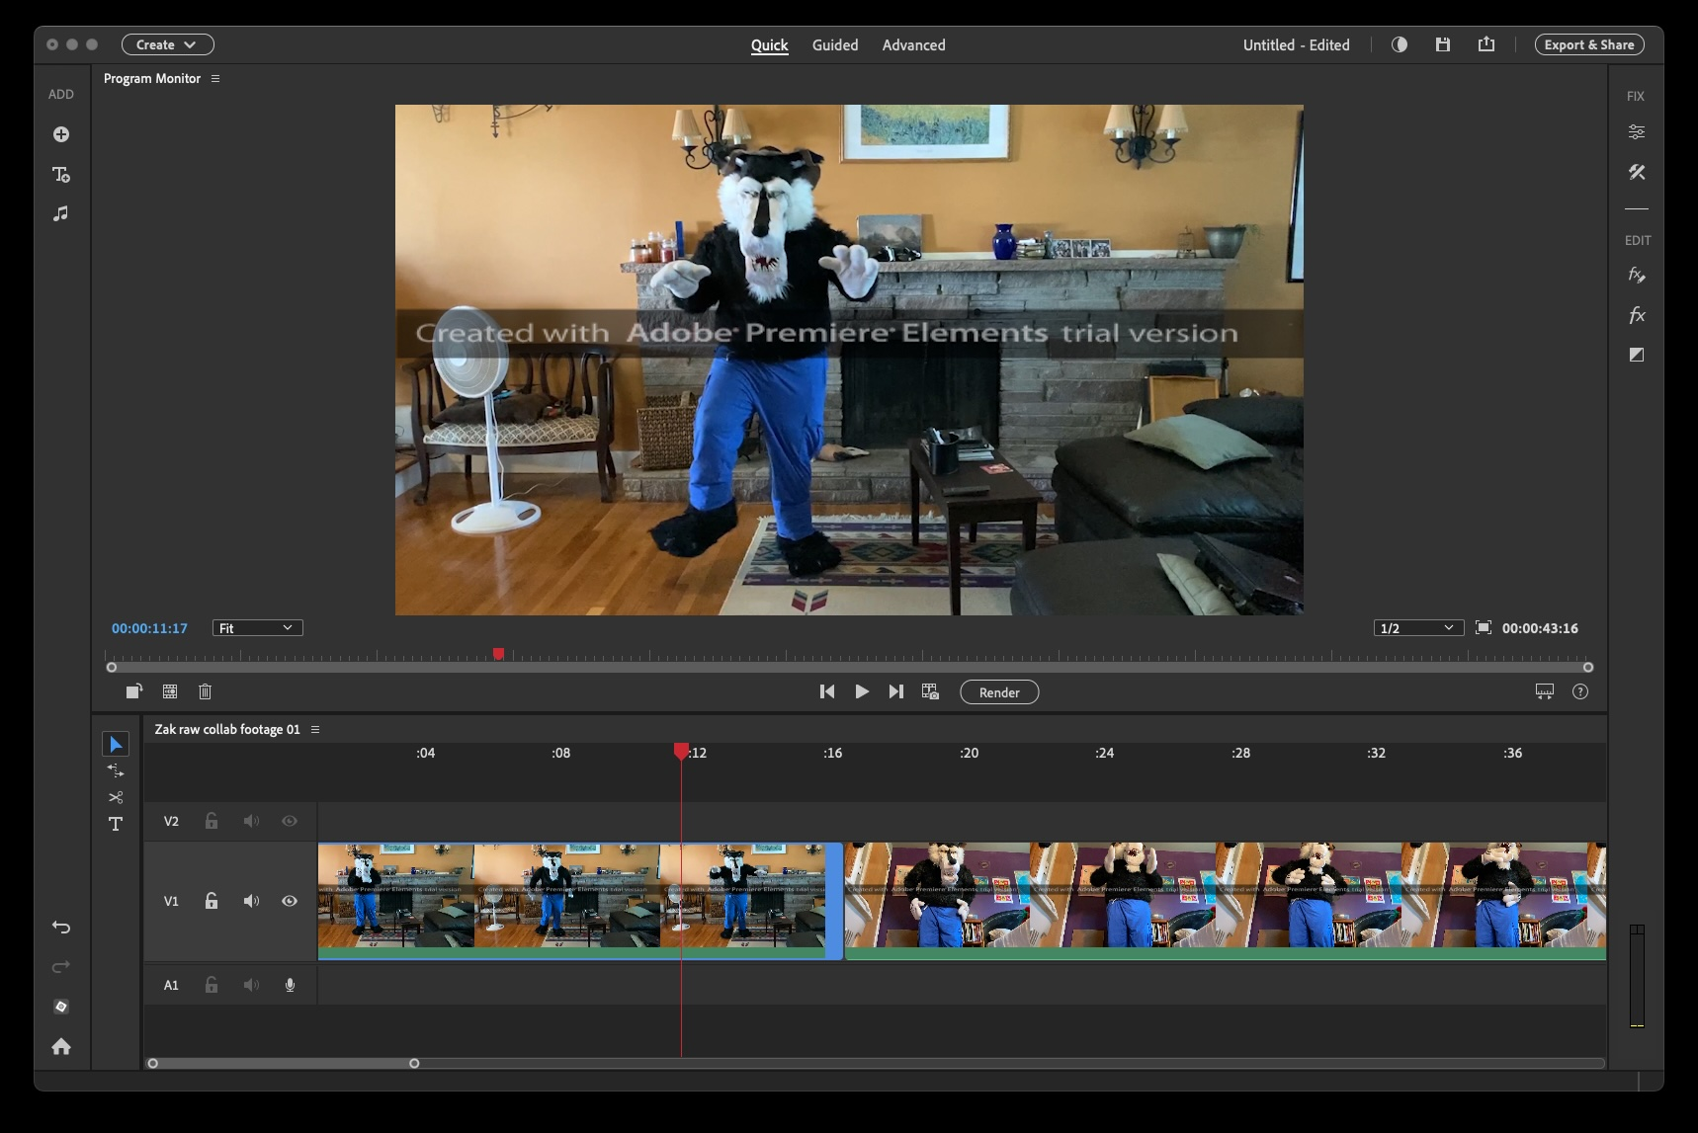The height and width of the screenshot is (1133, 1698).
Task: Switch to the Guided tab
Action: (x=835, y=44)
